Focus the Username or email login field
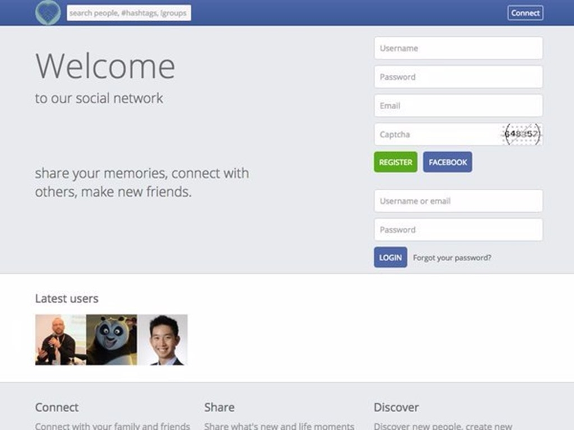The width and height of the screenshot is (574, 430). point(458,201)
